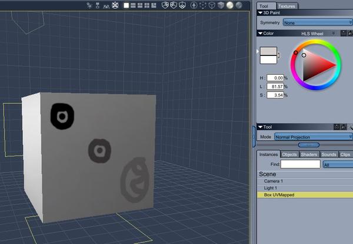
Task: Select flat shaded cube display mode
Action: pyautogui.click(x=221, y=5)
